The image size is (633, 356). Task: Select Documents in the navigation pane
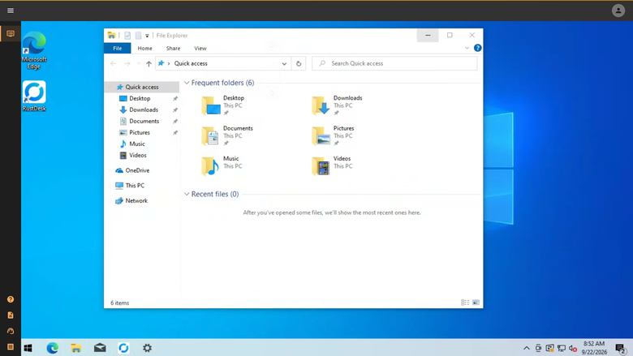[144, 121]
